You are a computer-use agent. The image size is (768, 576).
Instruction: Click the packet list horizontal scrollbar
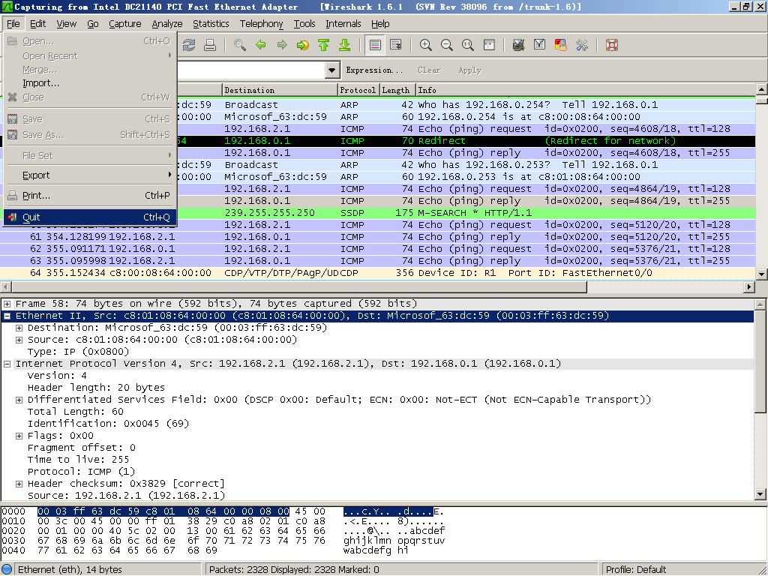coord(299,286)
